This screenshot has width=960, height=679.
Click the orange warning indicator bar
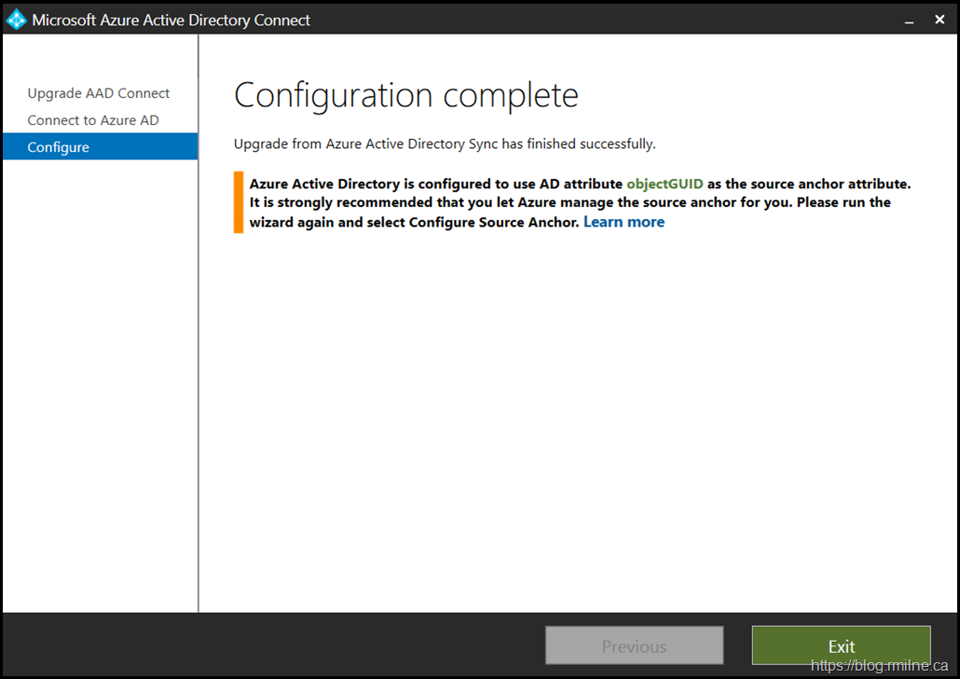pyautogui.click(x=239, y=202)
